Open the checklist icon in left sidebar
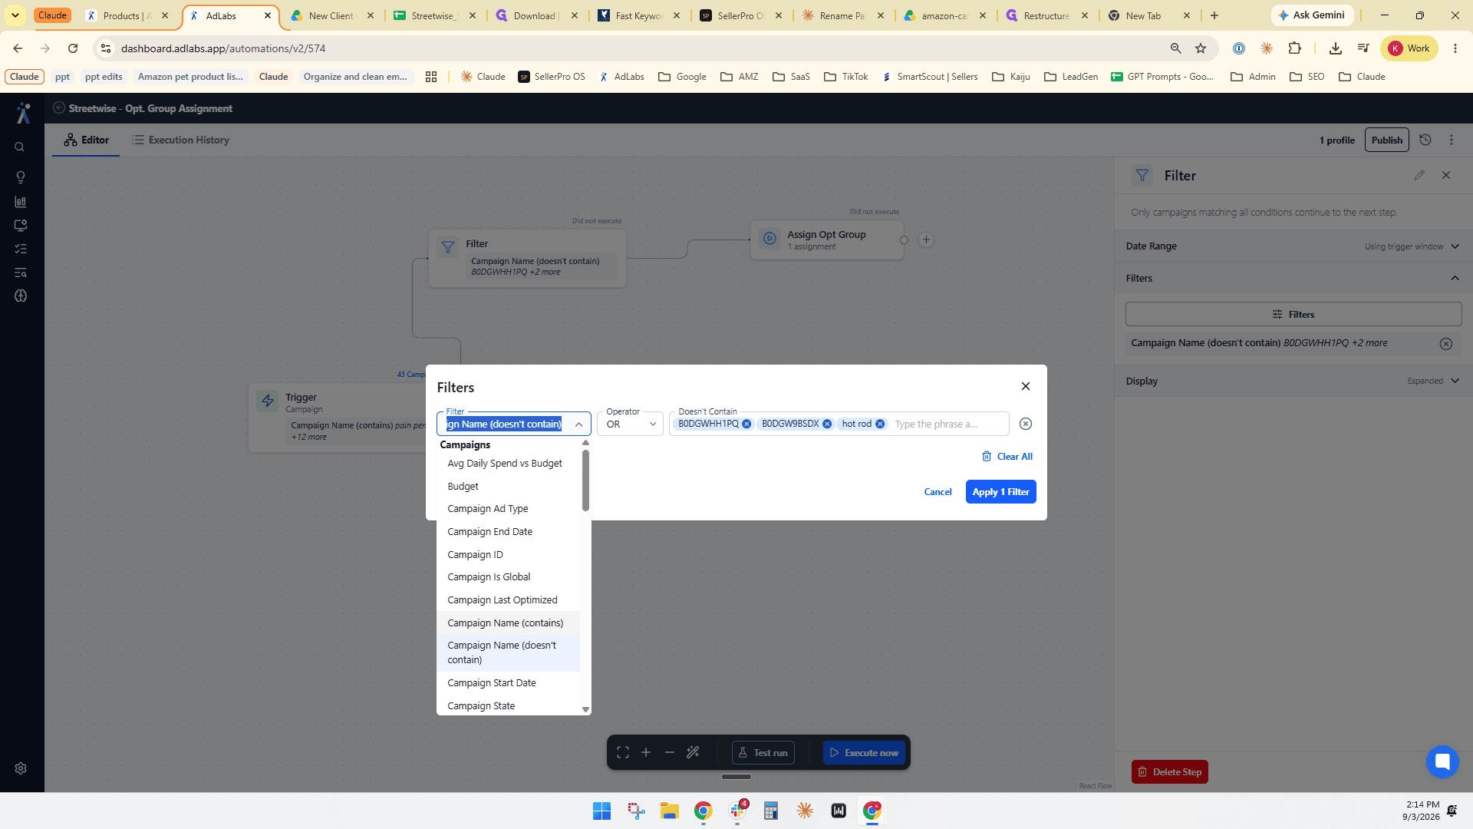This screenshot has width=1473, height=829. click(x=21, y=249)
